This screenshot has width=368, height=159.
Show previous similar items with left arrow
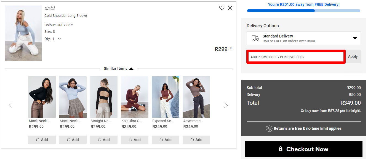tap(10, 105)
